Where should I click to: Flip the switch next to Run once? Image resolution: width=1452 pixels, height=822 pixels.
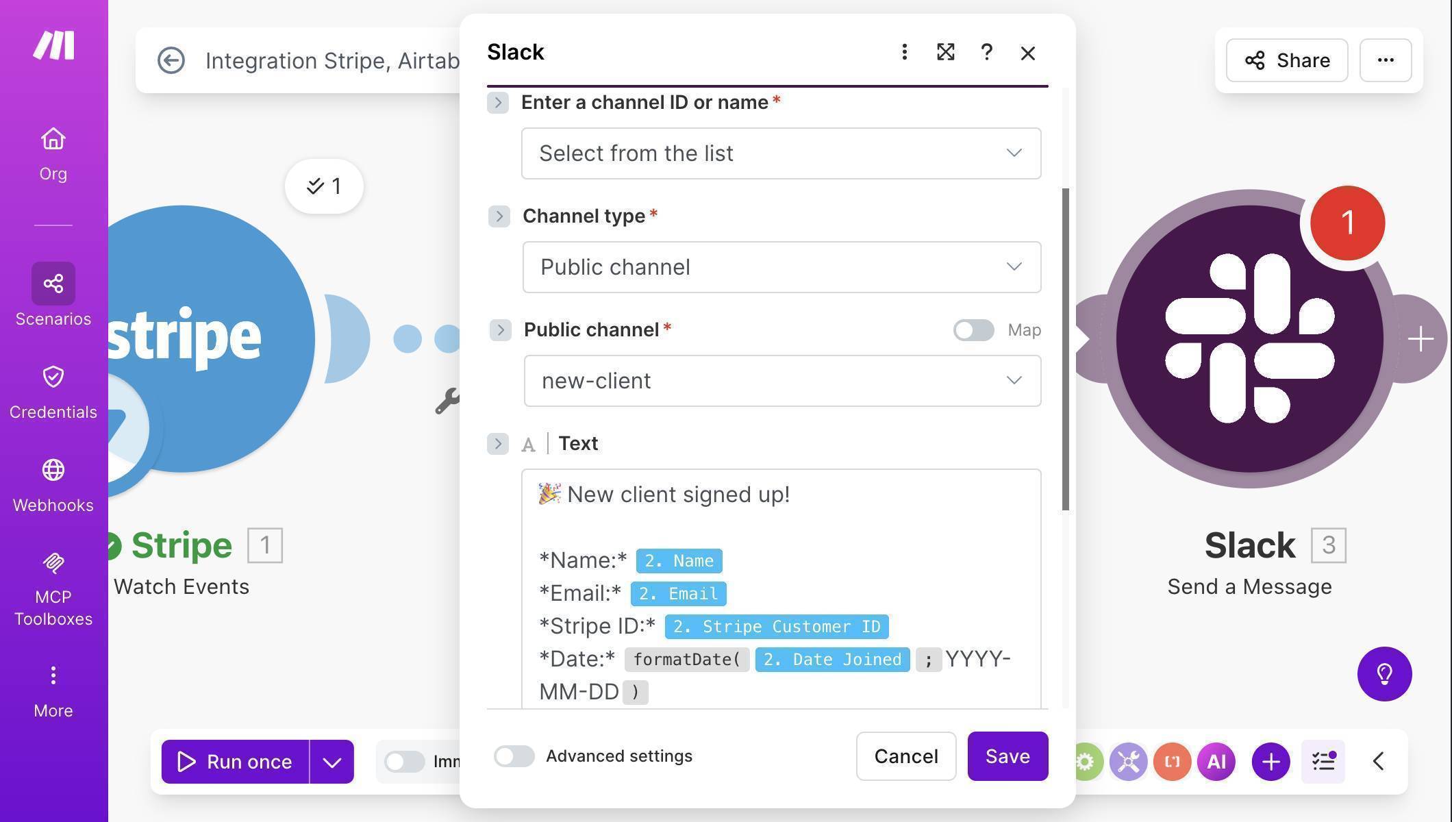(404, 761)
